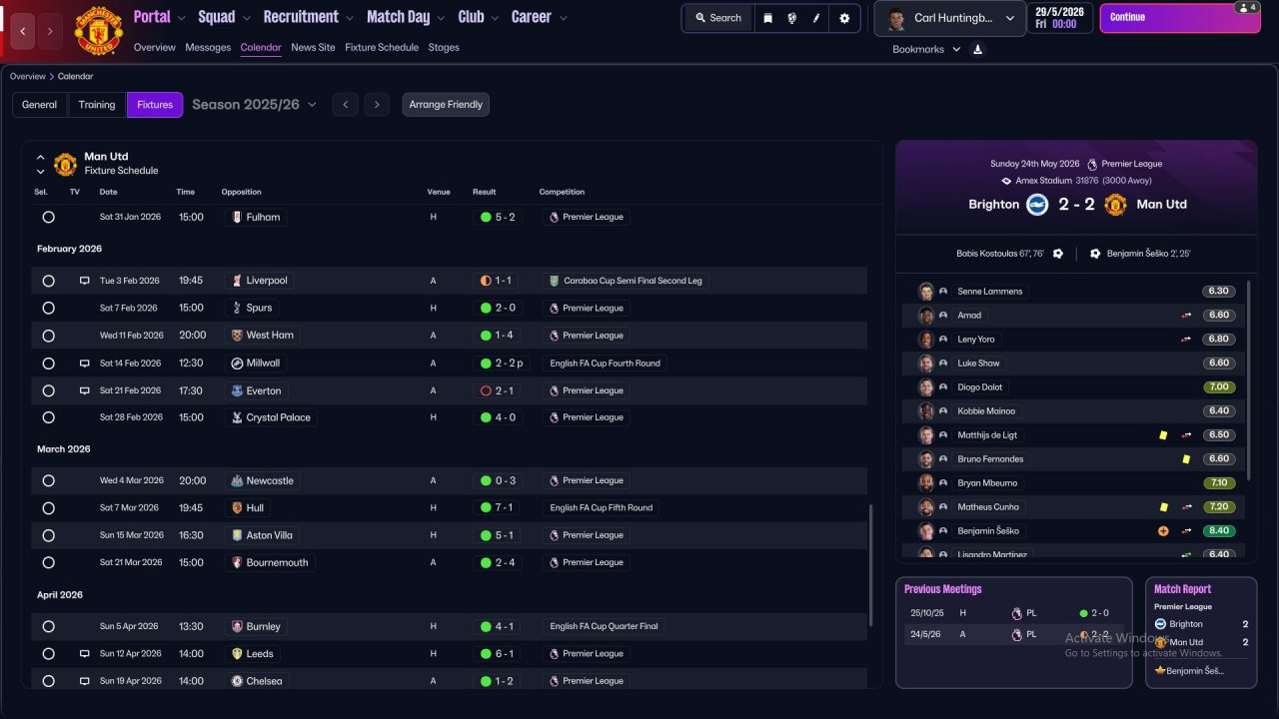Open the Bournemouth 2 - 4 result
Image resolution: width=1279 pixels, height=719 pixels.
(499, 562)
